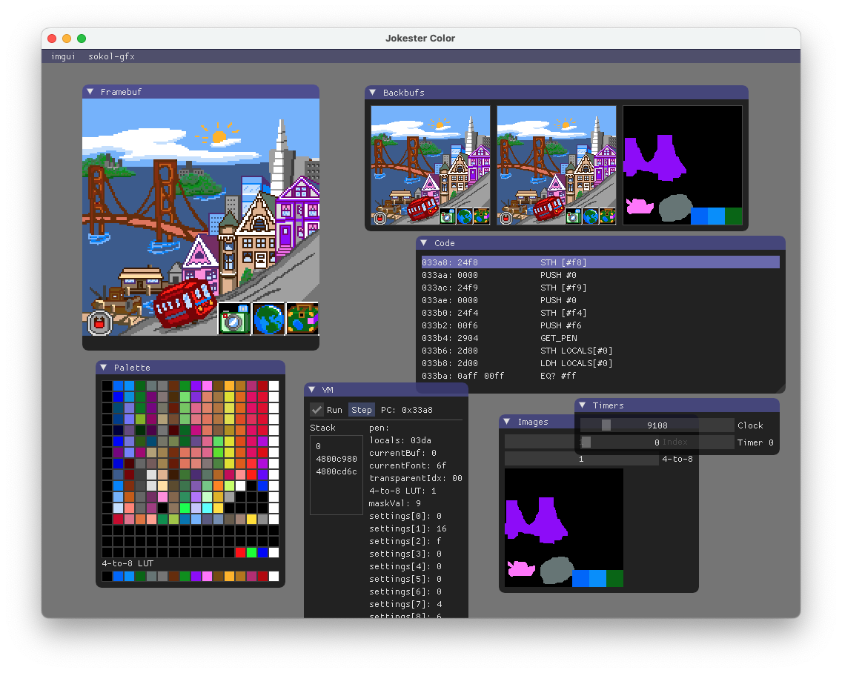Image resolution: width=842 pixels, height=673 pixels.
Task: Click the maskVal: 9 line
Action: coord(394,503)
